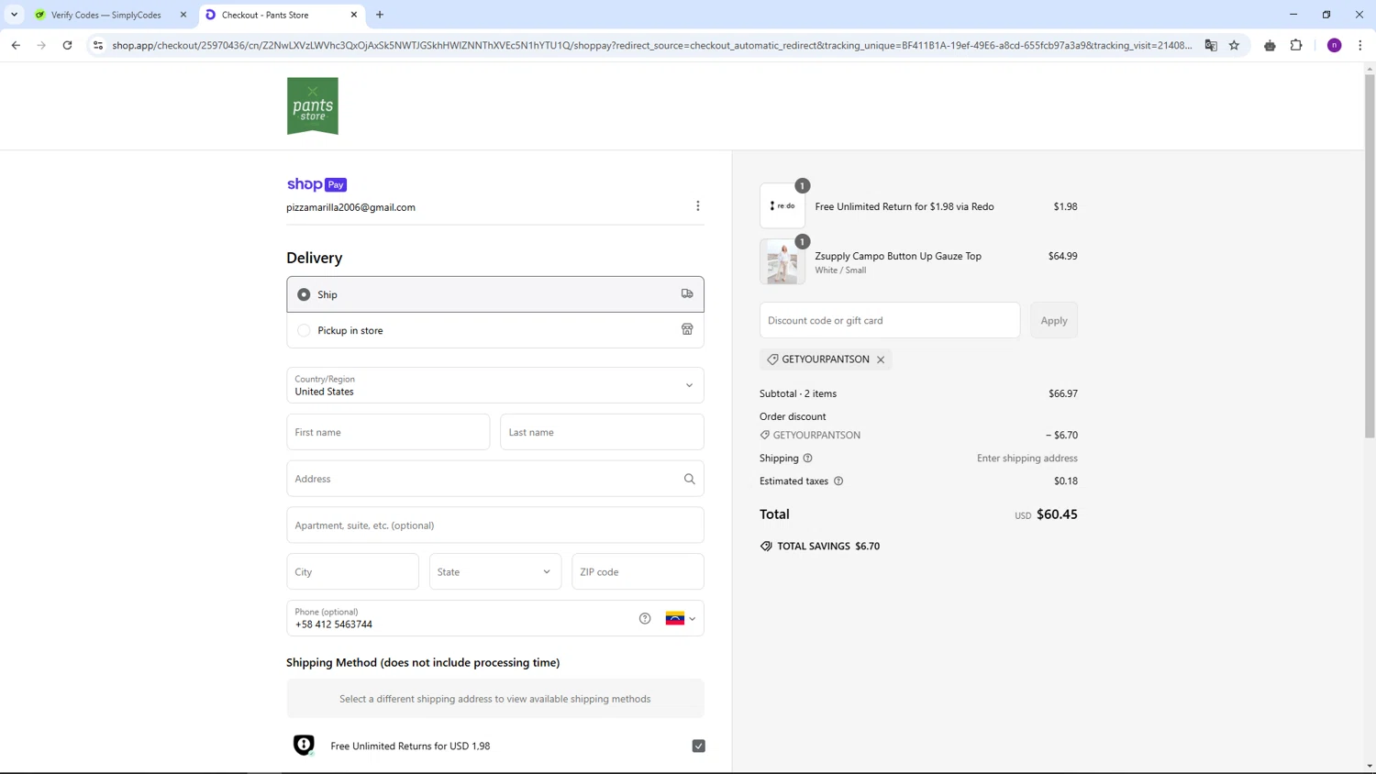Viewport: 1376px width, 774px height.
Task: Focus the Last name field
Action: (602, 432)
